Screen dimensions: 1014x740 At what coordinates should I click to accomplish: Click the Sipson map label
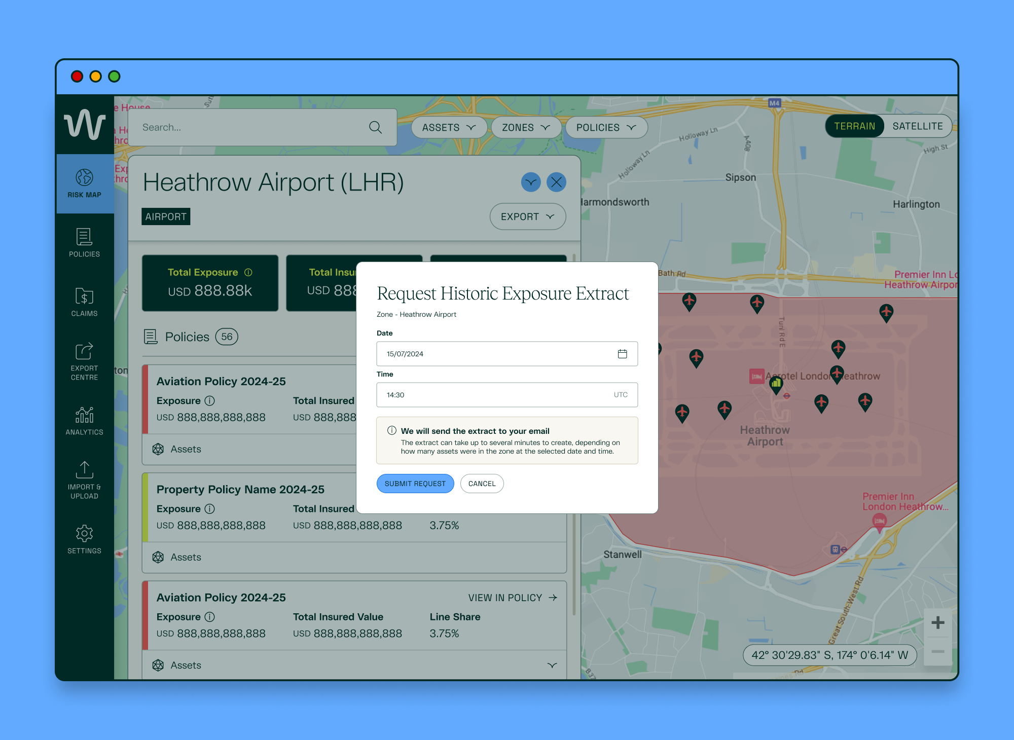click(x=740, y=177)
